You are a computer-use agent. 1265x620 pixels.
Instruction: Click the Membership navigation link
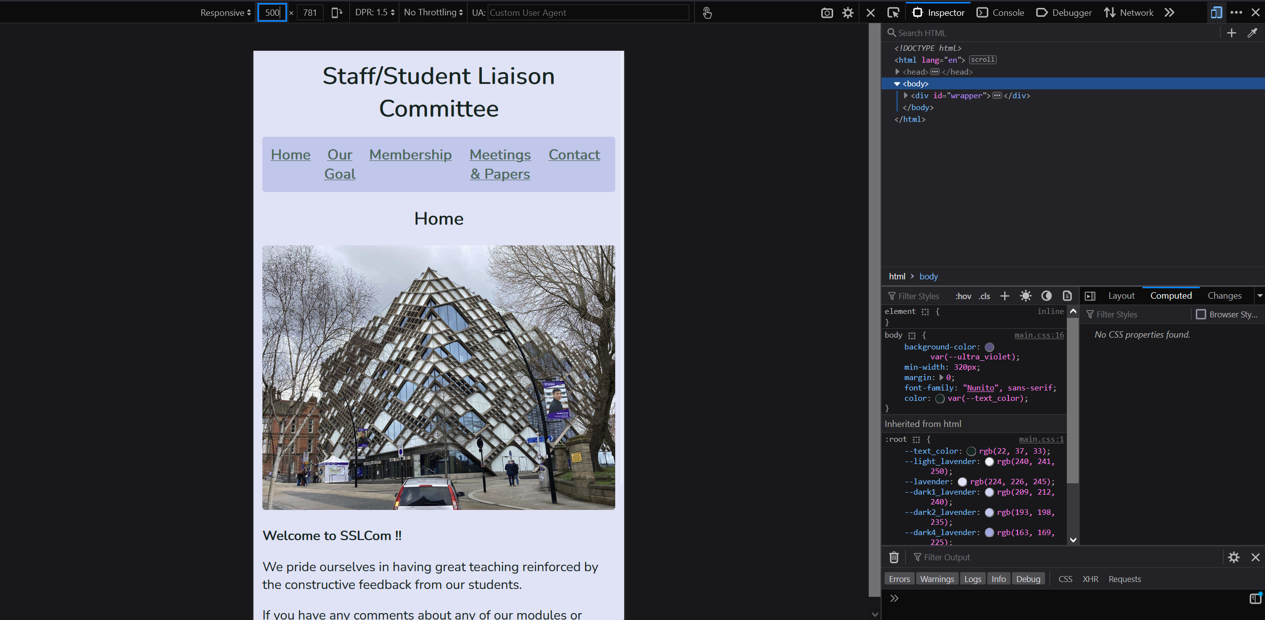pyautogui.click(x=410, y=154)
